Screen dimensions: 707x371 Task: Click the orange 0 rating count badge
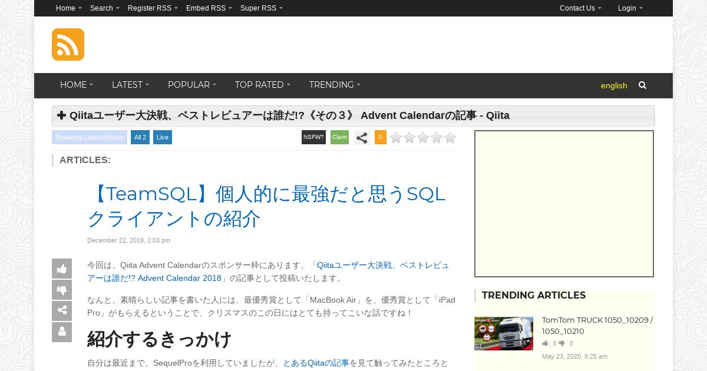coord(381,137)
